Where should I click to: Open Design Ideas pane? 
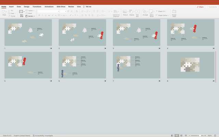tap(174, 12)
